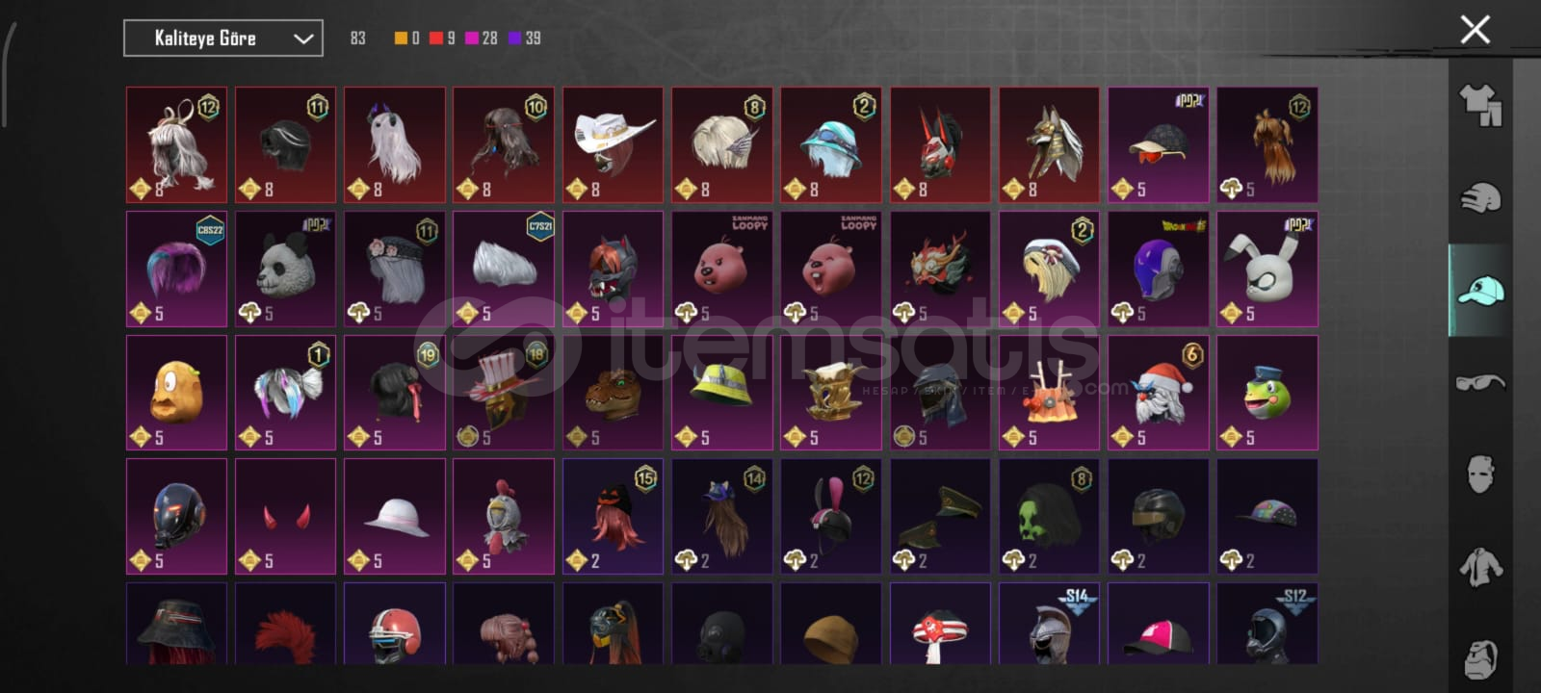Select the white cowboy hat item
This screenshot has height=693, width=1541.
click(613, 144)
